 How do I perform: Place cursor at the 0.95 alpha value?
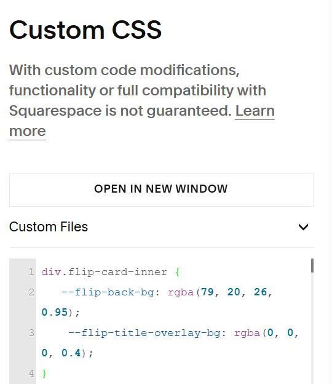point(54,313)
